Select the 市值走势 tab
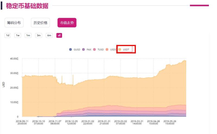 (x=67, y=23)
